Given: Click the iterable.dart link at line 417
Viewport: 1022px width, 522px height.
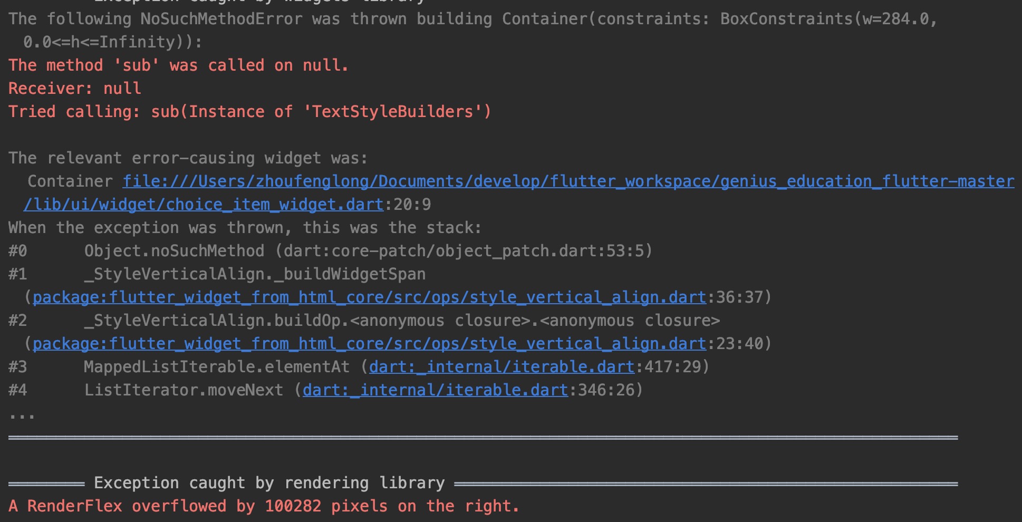Looking at the screenshot, I should tap(500, 366).
